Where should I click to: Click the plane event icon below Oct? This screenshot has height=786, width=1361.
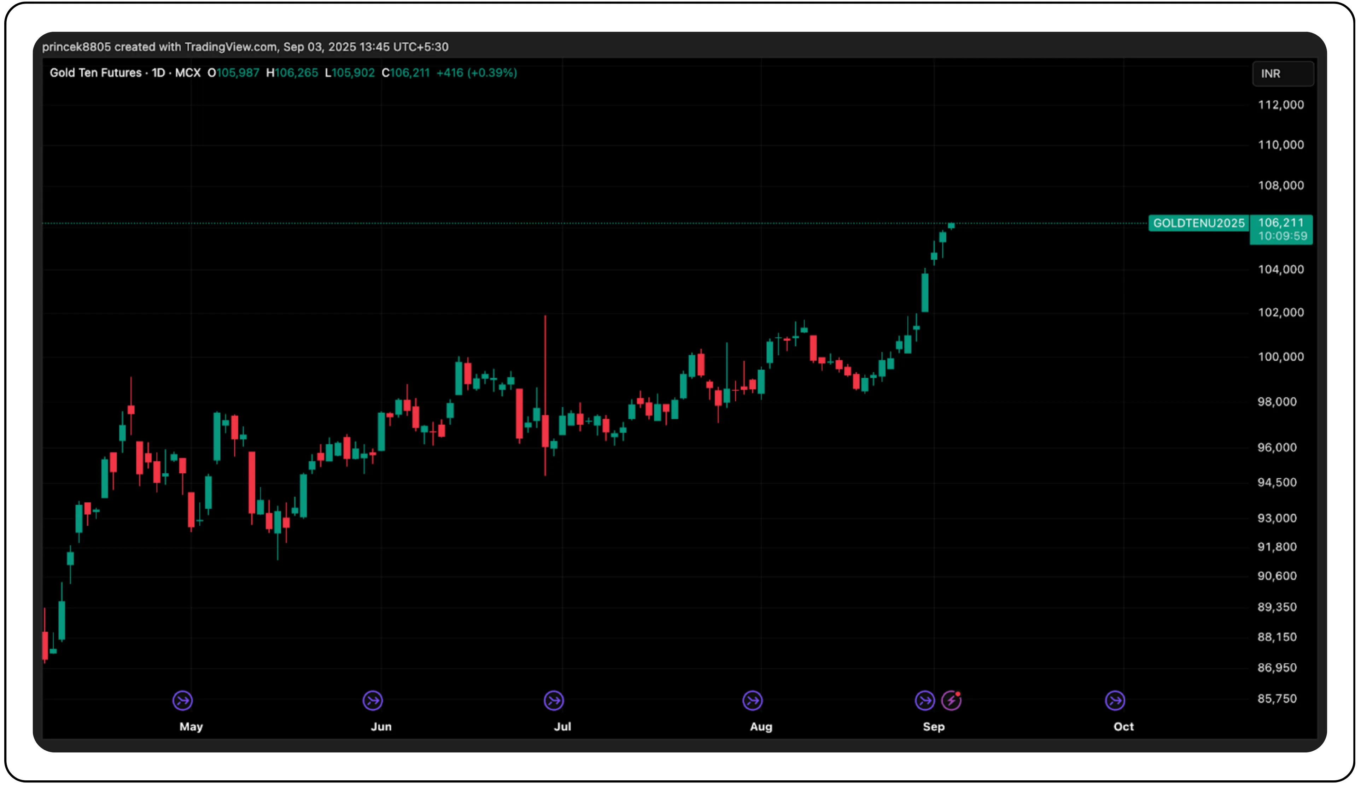pyautogui.click(x=1115, y=700)
